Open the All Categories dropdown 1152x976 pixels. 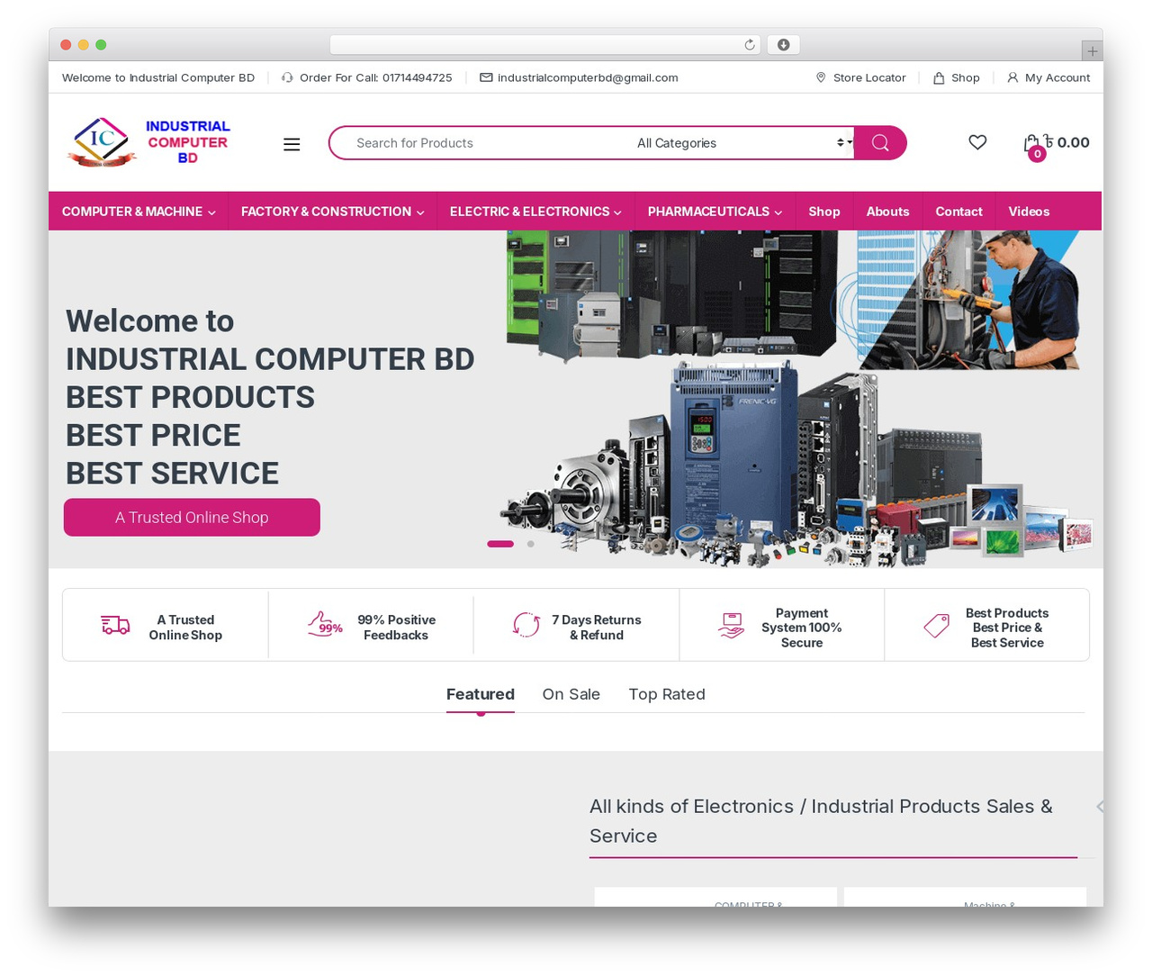tap(743, 143)
